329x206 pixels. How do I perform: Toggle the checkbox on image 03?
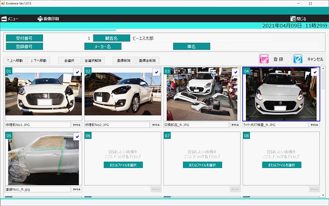[x=235, y=72]
